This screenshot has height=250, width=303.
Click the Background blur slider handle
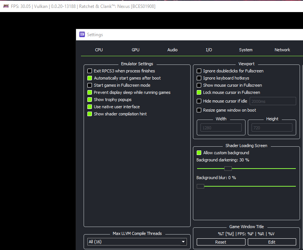click(x=200, y=186)
